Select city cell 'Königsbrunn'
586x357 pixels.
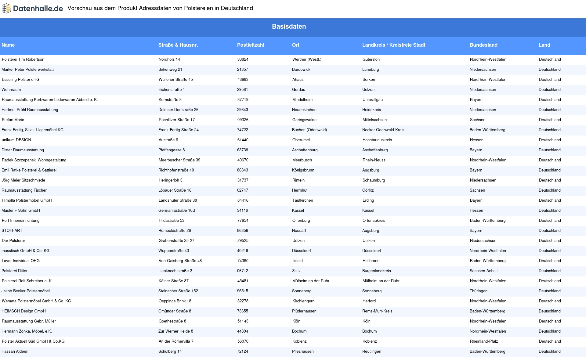[x=303, y=170]
